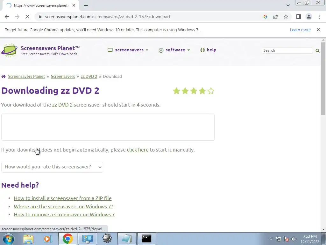Bookmark this page with the star

point(286,17)
